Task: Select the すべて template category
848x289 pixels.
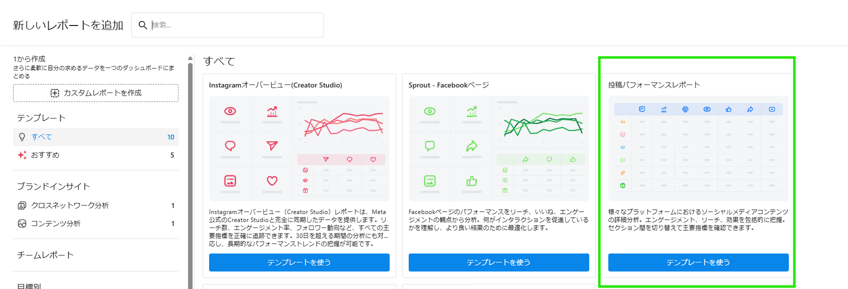Action: [x=42, y=137]
